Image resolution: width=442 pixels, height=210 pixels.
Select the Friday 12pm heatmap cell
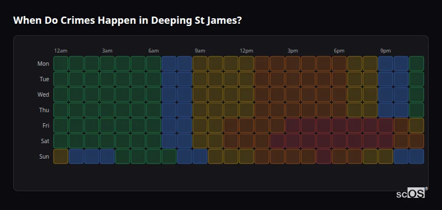pos(246,125)
